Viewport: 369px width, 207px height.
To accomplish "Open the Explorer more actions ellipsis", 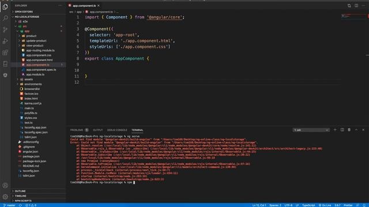I will click(x=60, y=6).
